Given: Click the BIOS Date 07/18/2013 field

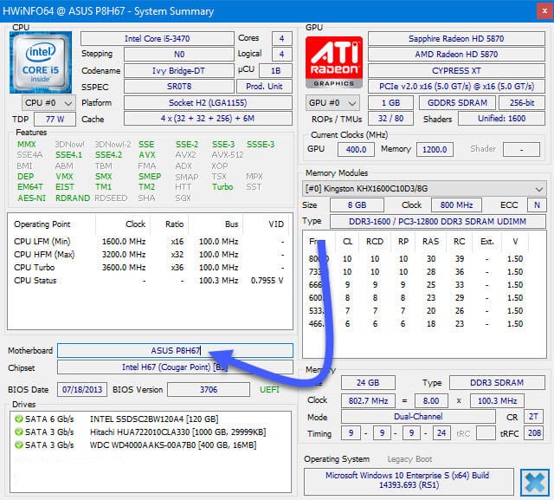Looking at the screenshot, I should pyautogui.click(x=82, y=390).
